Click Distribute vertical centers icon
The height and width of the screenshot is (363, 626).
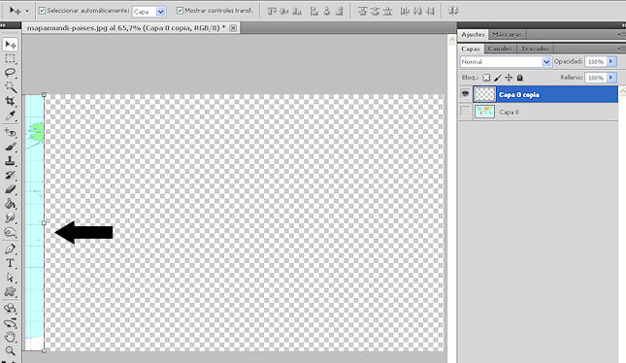[x=375, y=12]
